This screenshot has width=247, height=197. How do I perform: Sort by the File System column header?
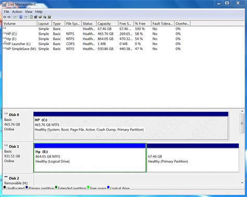click(x=73, y=23)
